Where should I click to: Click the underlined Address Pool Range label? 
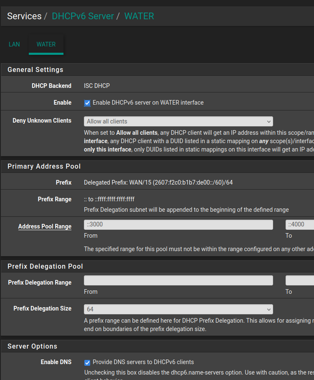click(45, 226)
